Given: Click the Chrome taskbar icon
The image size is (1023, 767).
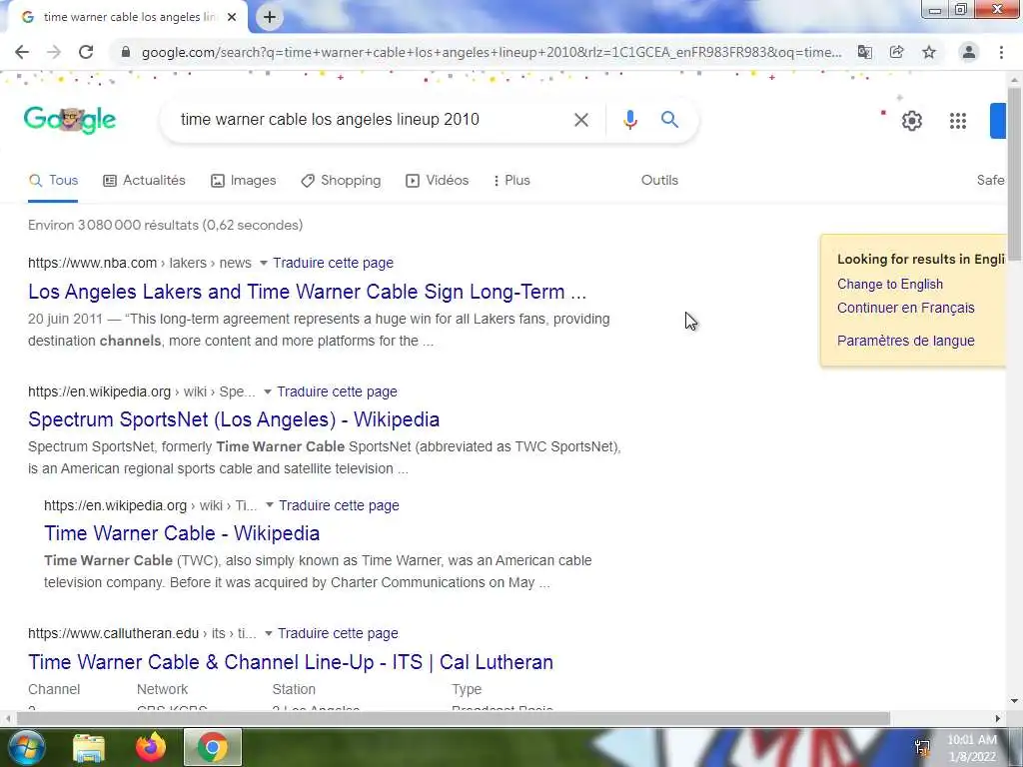Looking at the screenshot, I should click(213, 747).
